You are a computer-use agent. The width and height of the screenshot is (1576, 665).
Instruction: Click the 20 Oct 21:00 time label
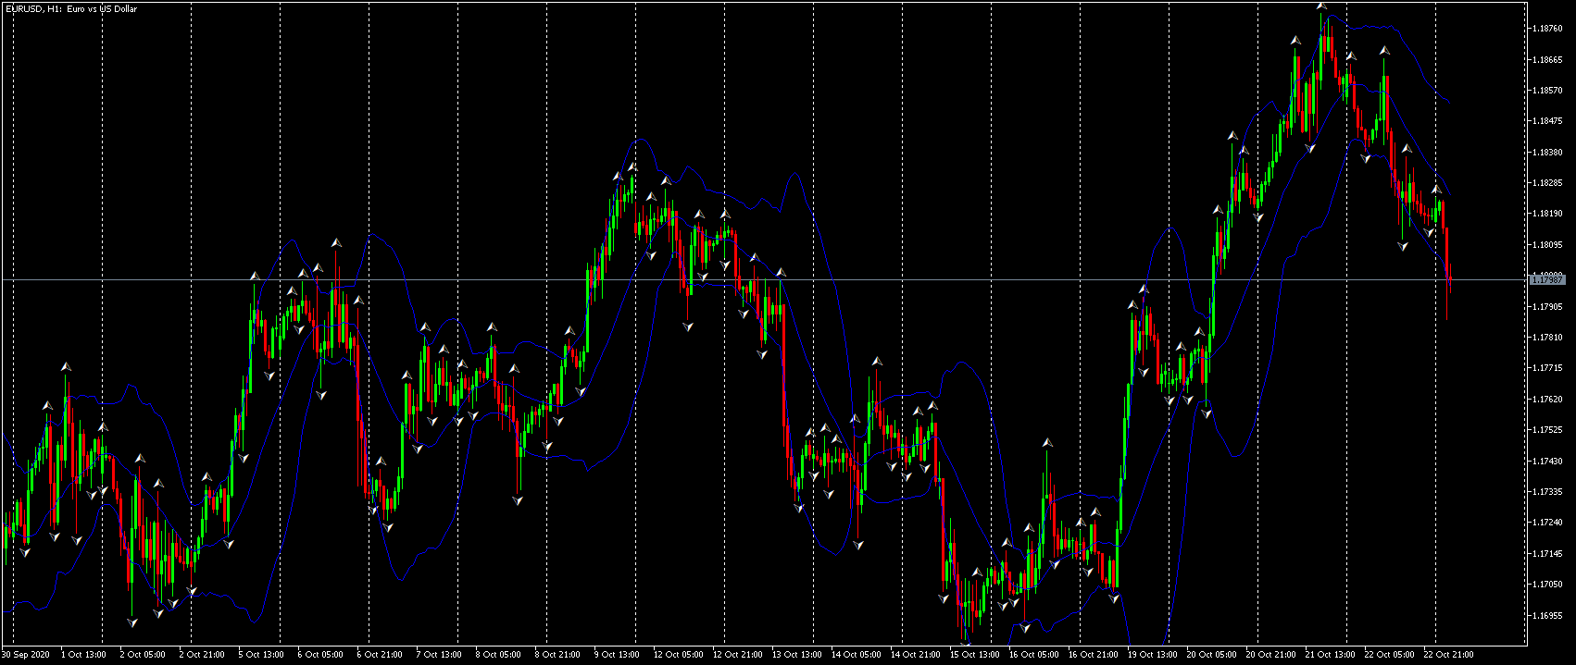1271,655
